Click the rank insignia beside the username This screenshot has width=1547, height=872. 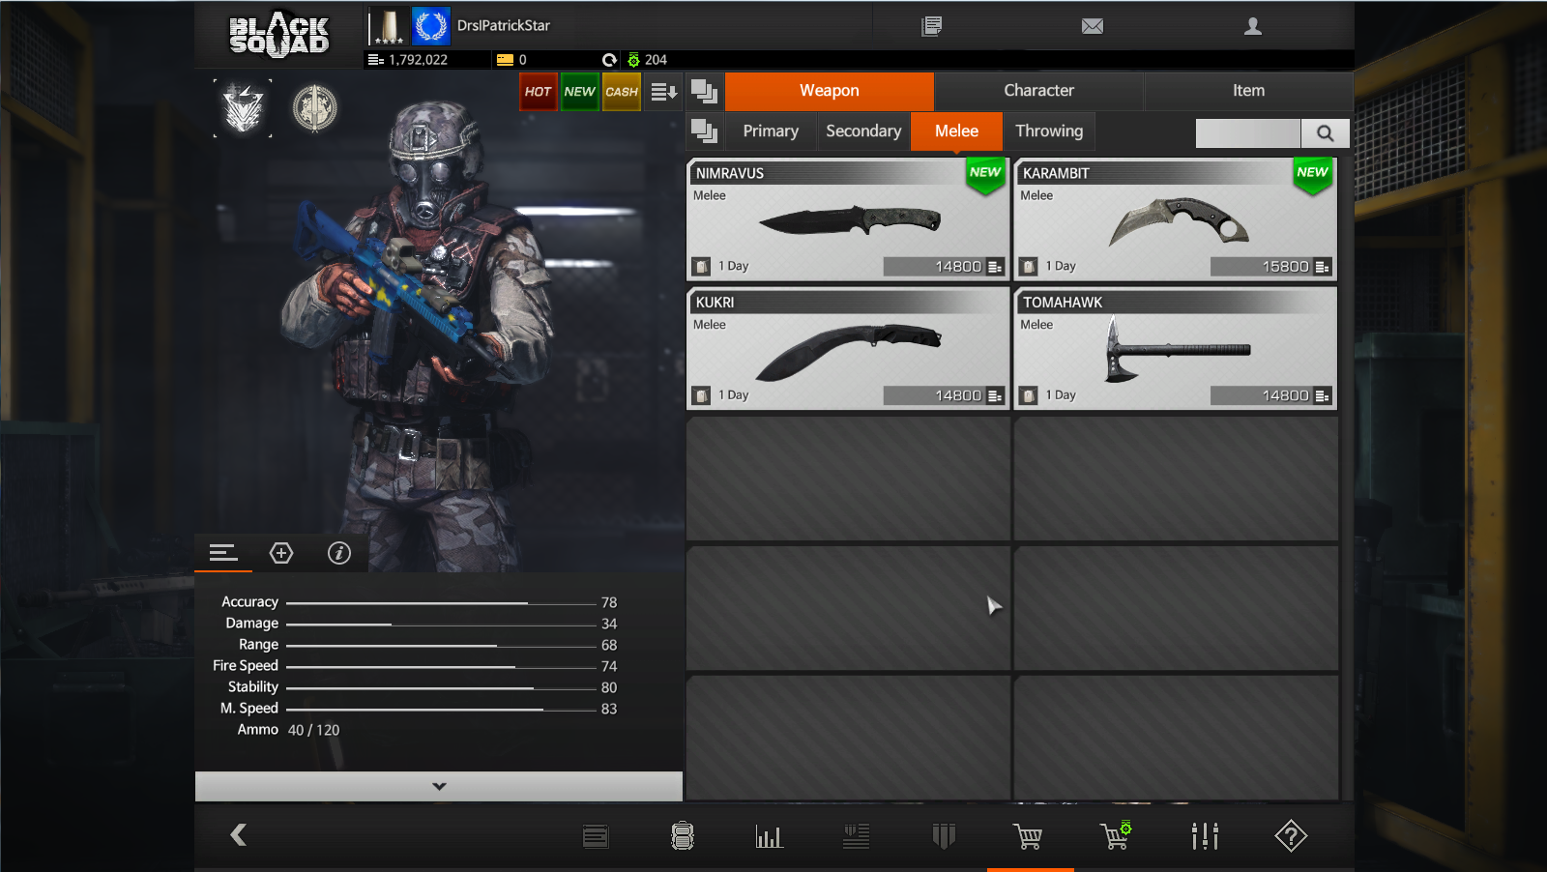coord(388,26)
